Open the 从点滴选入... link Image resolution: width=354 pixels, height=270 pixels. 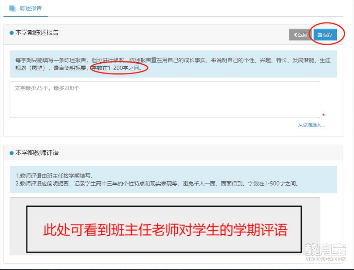coord(311,125)
